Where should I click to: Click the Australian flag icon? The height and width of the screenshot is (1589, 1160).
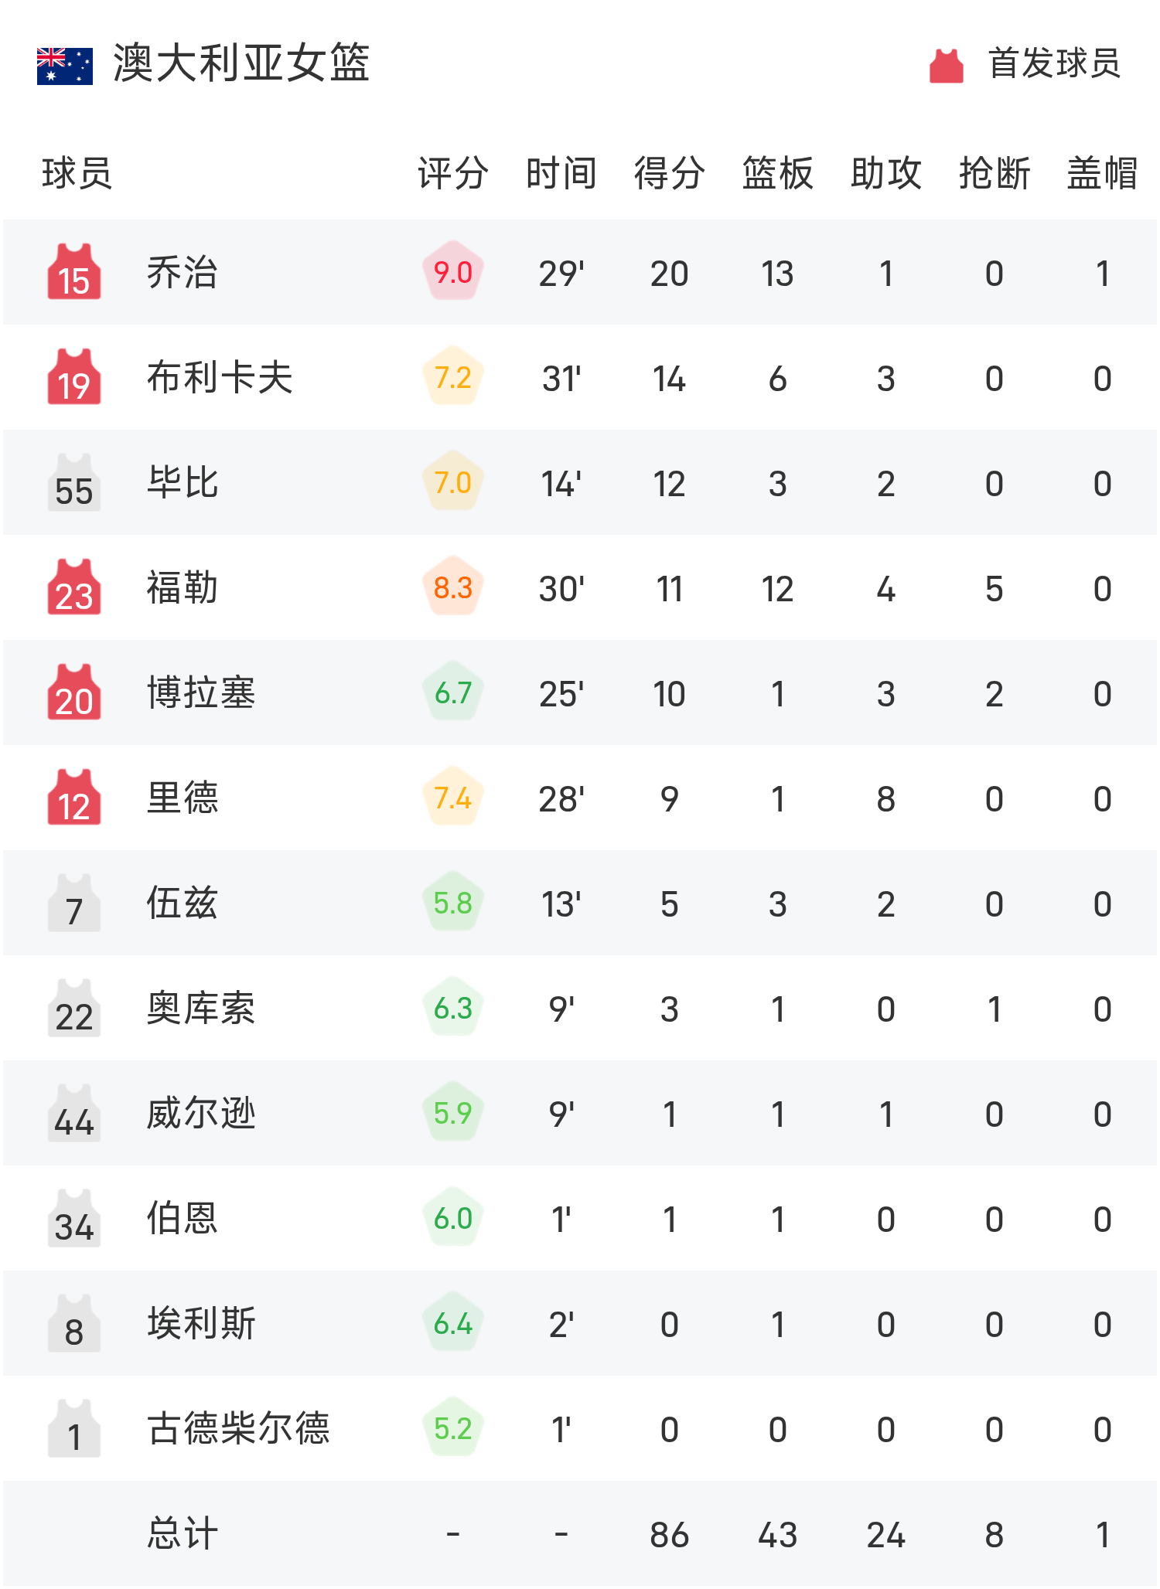pyautogui.click(x=65, y=66)
